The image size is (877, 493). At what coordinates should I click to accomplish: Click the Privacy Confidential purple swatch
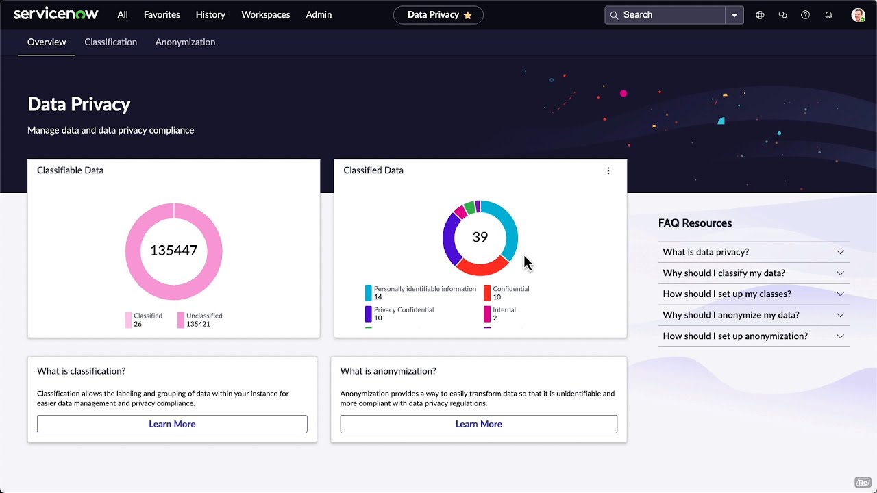coord(369,314)
